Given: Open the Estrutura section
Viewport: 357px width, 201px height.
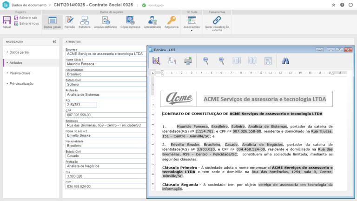Looking at the screenshot, I should [x=85, y=21].
